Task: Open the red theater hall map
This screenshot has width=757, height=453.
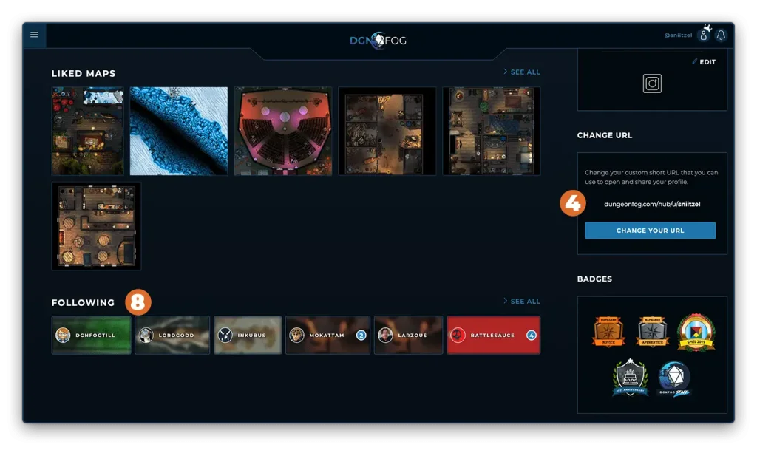Action: [x=283, y=131]
